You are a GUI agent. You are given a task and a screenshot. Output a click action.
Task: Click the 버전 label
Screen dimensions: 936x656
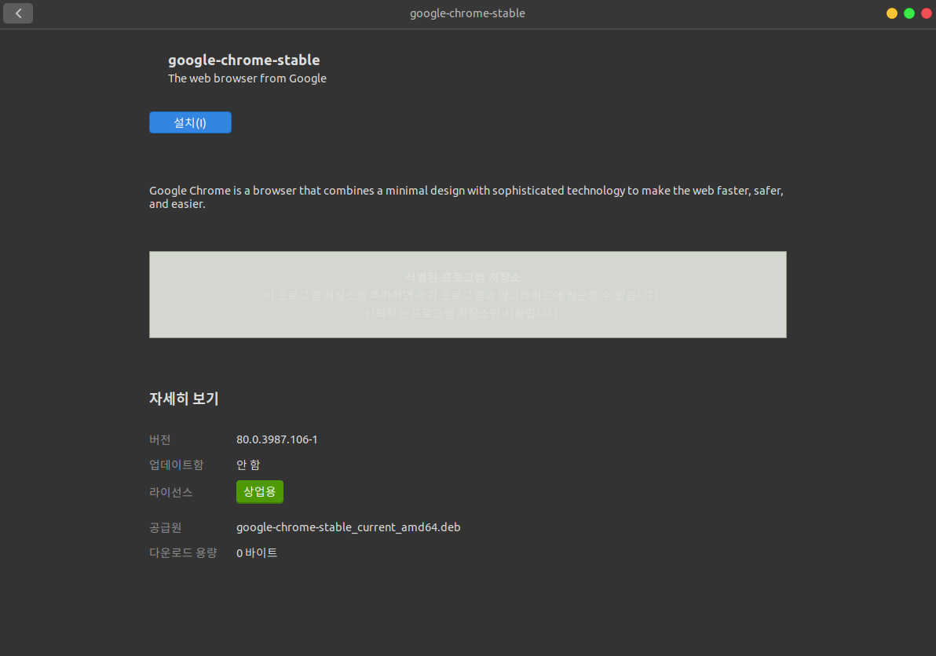click(160, 439)
